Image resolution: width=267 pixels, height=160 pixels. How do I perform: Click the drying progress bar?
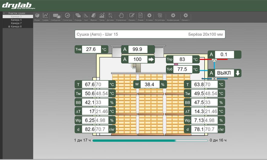point(150,141)
